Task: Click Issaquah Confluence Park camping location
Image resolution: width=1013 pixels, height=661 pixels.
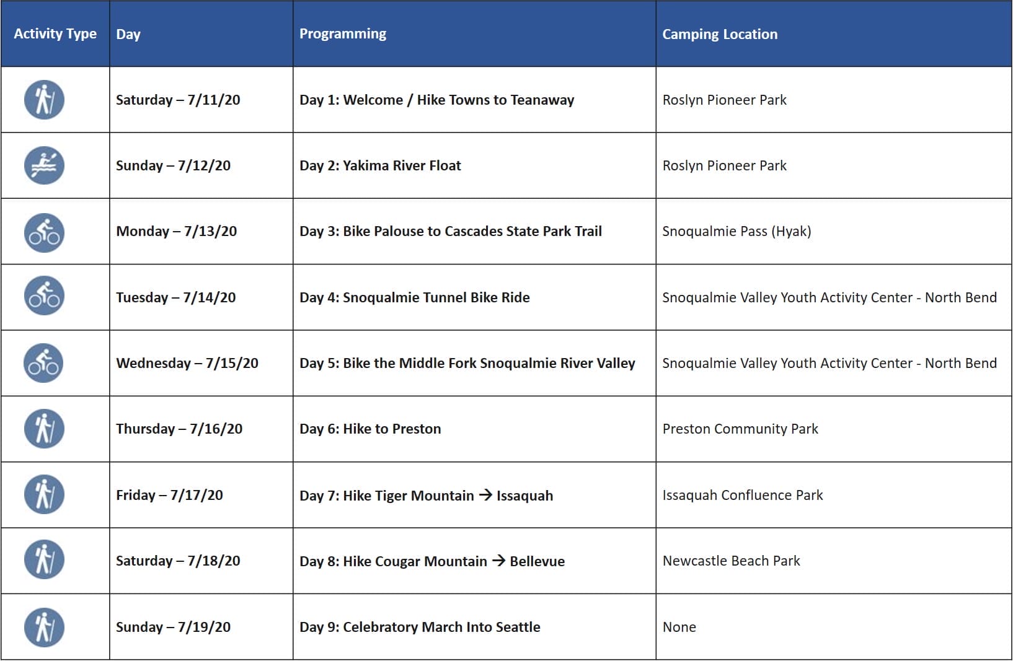Action: (x=742, y=495)
